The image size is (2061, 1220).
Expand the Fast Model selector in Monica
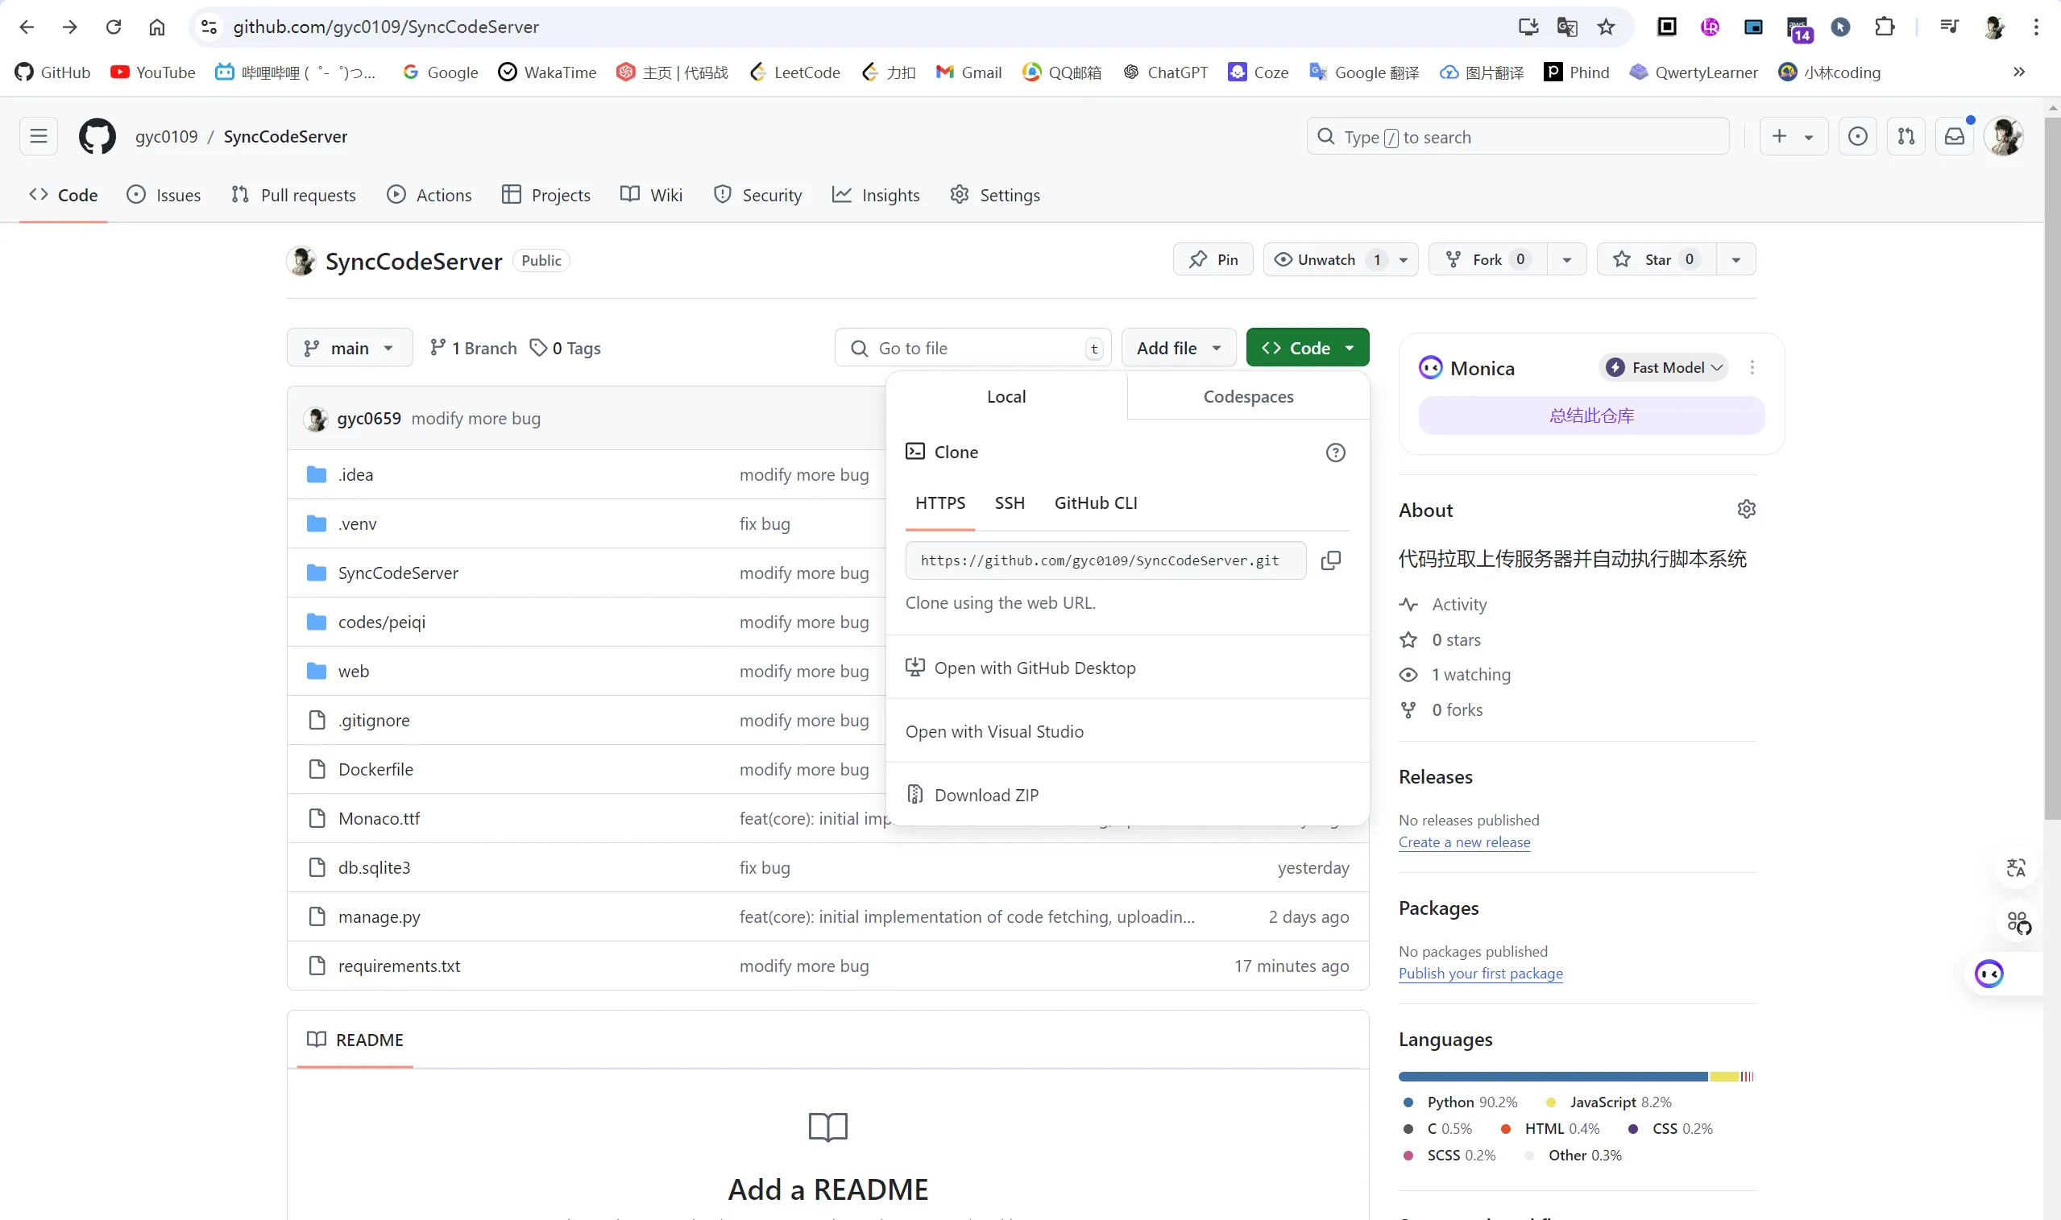point(1664,367)
